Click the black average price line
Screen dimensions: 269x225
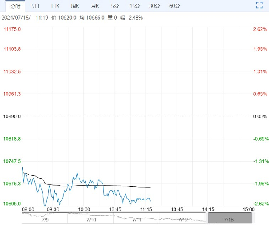pyautogui.click(x=124, y=186)
